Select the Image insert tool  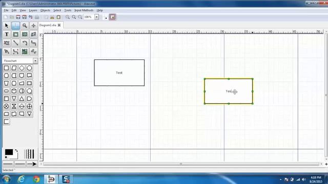point(25,52)
